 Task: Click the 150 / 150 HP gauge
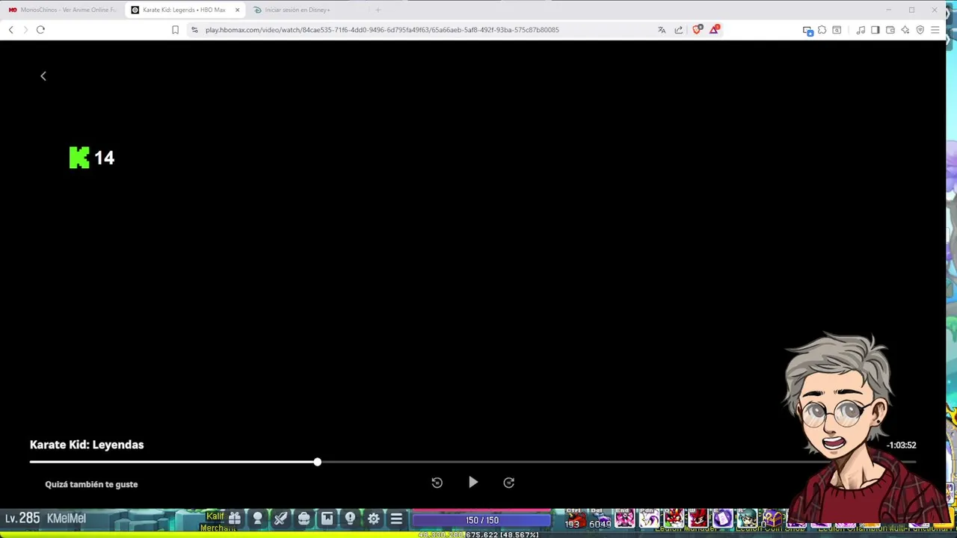point(482,519)
